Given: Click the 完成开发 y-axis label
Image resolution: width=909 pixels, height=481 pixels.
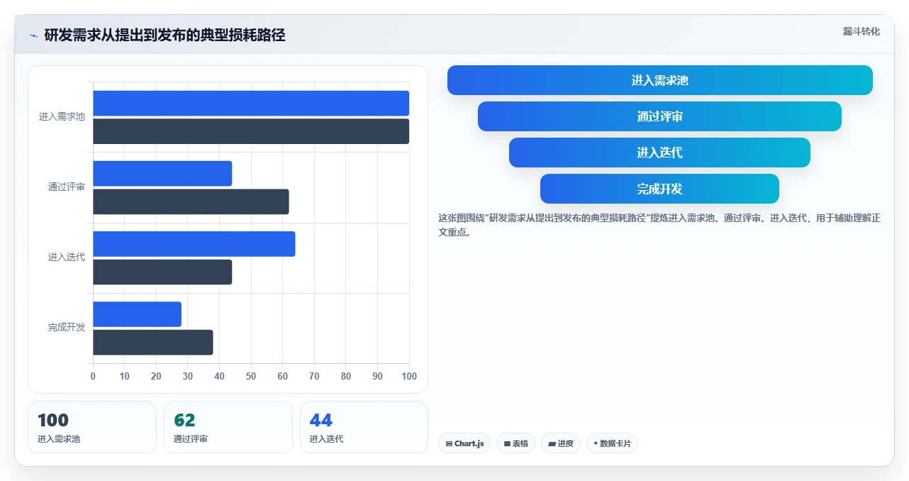Looking at the screenshot, I should pos(67,327).
